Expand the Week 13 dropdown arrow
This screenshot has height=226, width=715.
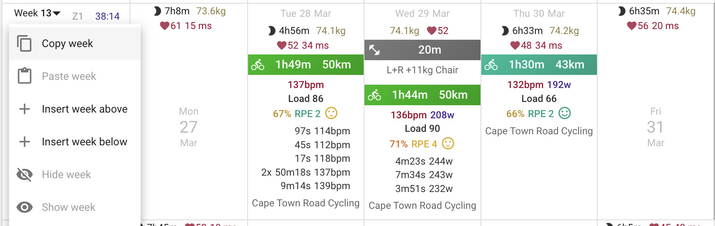(x=57, y=14)
